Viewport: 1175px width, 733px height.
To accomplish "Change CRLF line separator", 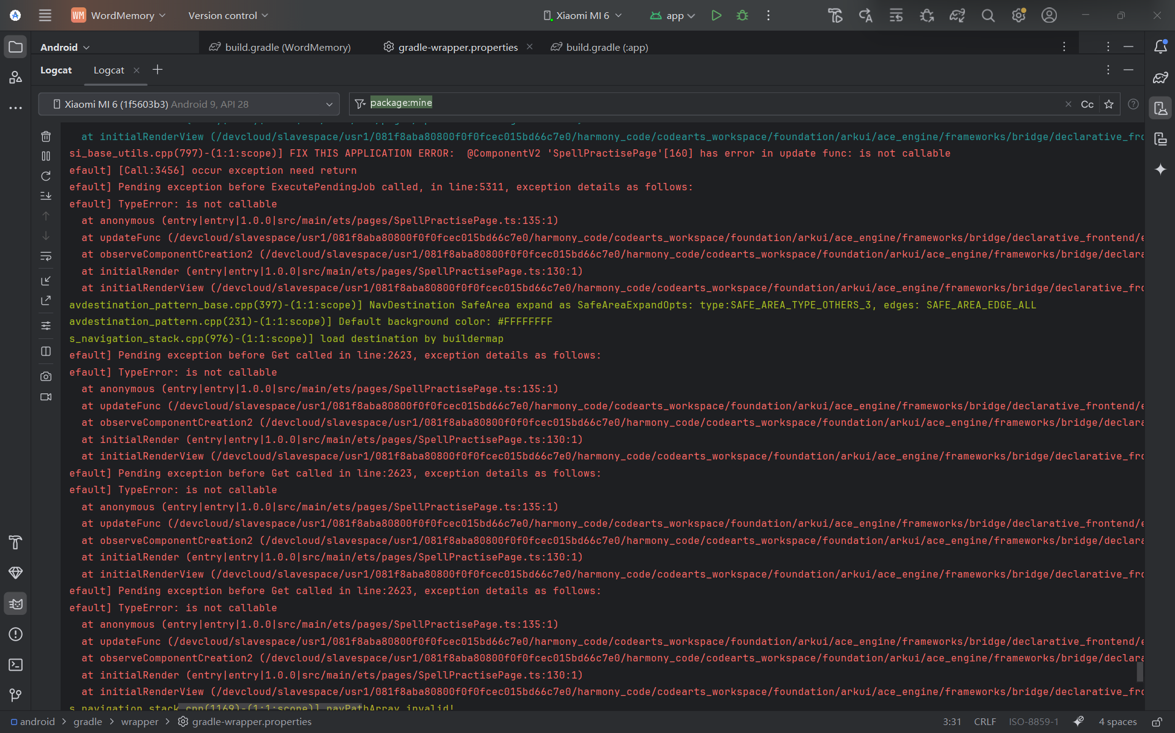I will (985, 721).
